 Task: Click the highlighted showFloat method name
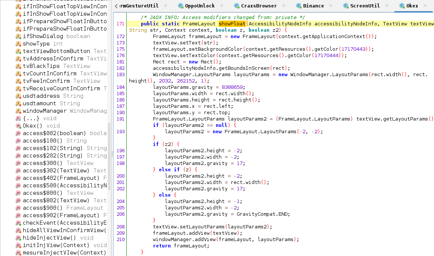(x=232, y=24)
